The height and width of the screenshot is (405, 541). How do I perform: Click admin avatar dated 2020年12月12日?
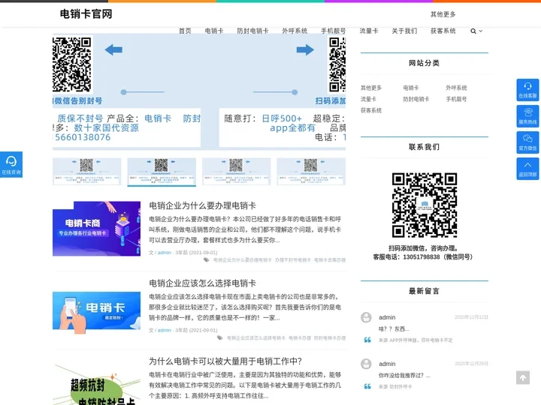click(366, 317)
